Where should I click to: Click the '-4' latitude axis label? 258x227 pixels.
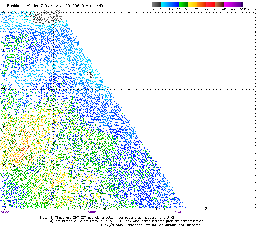click(3, 88)
